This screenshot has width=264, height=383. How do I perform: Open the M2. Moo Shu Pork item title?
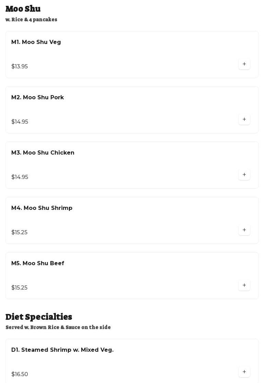[x=37, y=98]
